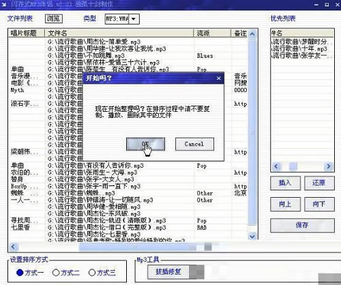Click the 北京 note cell
The height and width of the screenshot is (285, 341).
click(x=240, y=193)
